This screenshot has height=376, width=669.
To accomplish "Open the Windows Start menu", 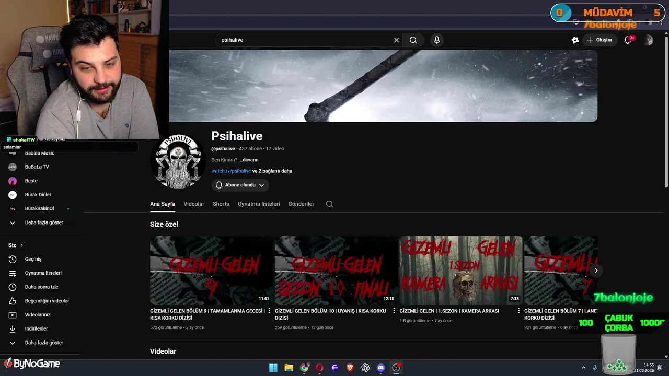I will [x=273, y=368].
